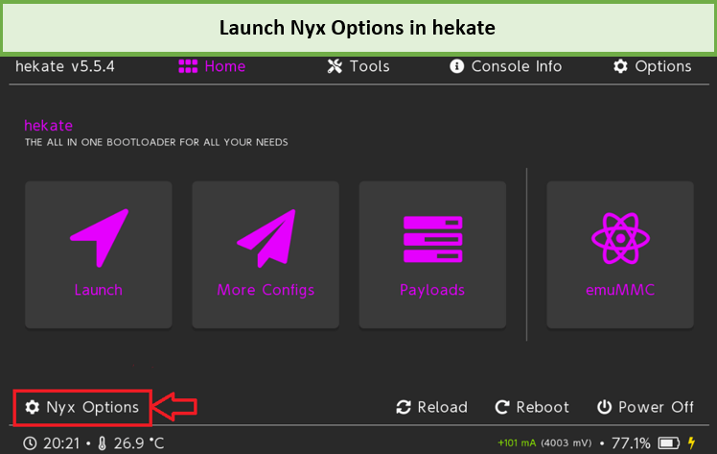Image resolution: width=717 pixels, height=454 pixels.
Task: Click the hekate v5.5.4 version text
Action: pos(65,66)
